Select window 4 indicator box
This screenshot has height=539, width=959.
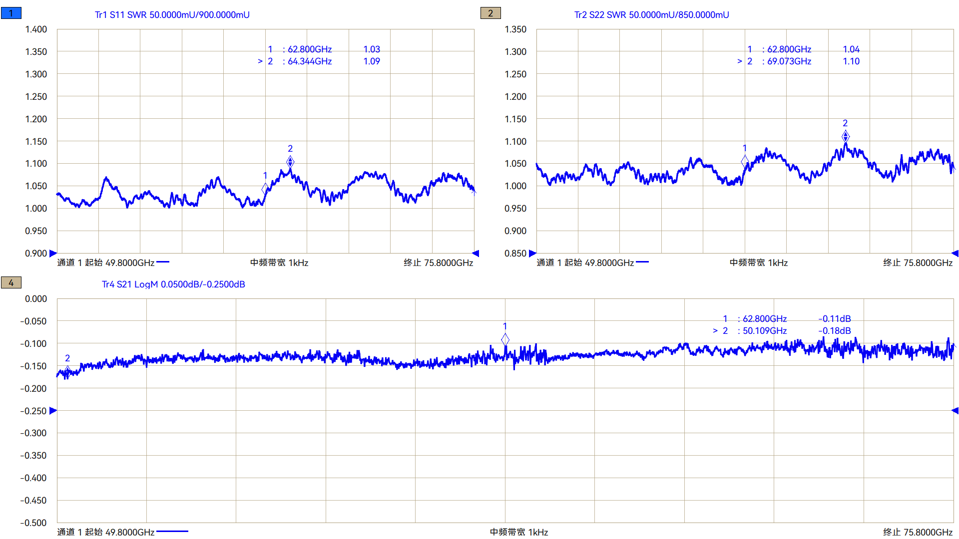click(x=11, y=283)
